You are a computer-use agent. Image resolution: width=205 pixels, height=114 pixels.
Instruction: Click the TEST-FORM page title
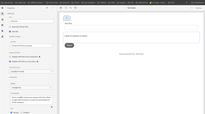131,8
